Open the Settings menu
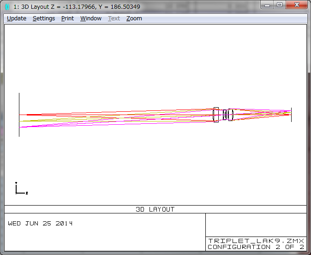 44,18
